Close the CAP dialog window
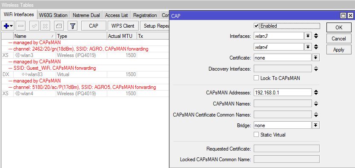 pyautogui.click(x=350, y=16)
